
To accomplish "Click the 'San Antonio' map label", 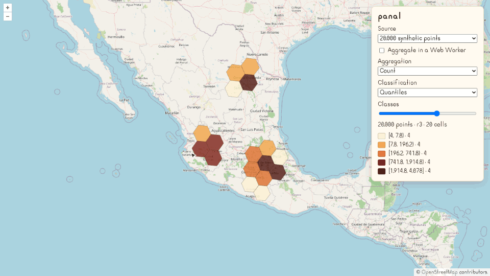I will tap(269, 32).
